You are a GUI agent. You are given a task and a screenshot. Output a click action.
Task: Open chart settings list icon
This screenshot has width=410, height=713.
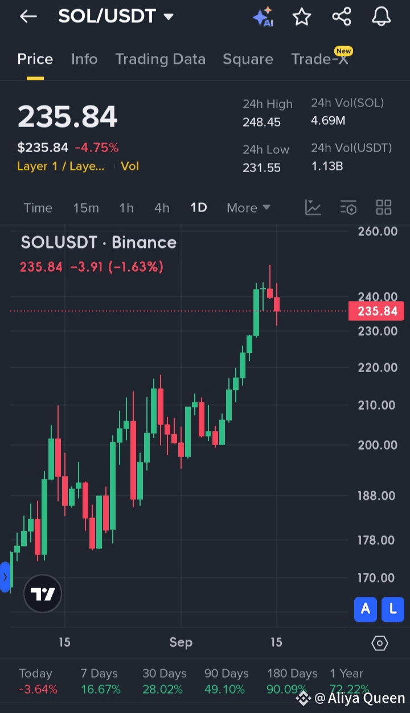[x=348, y=207]
